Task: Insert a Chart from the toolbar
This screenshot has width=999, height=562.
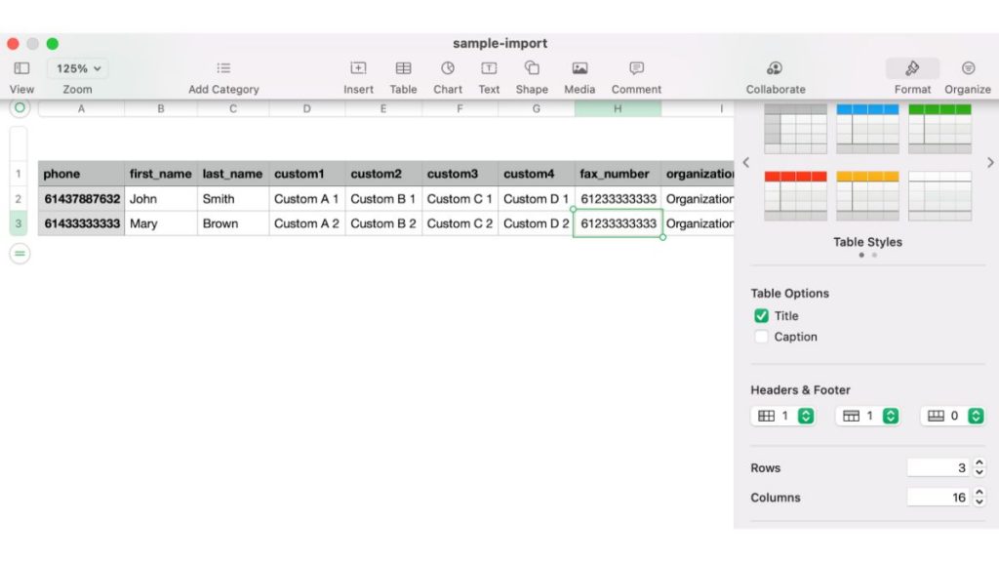Action: pyautogui.click(x=448, y=68)
